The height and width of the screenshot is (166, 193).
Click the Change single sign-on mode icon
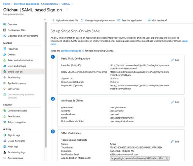coord(82,20)
